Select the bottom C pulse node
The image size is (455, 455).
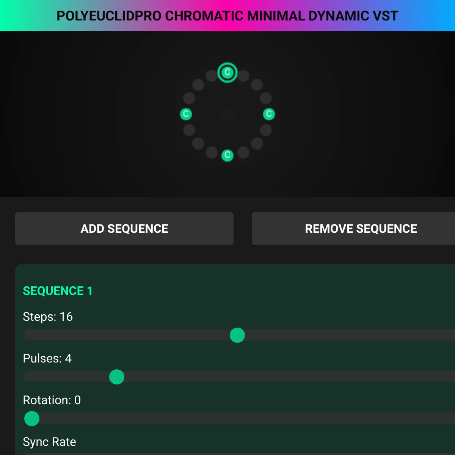point(227,155)
